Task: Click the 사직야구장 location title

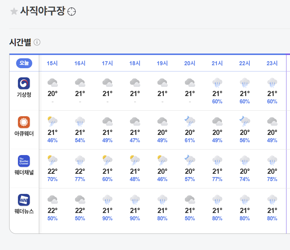Action: [x=42, y=11]
